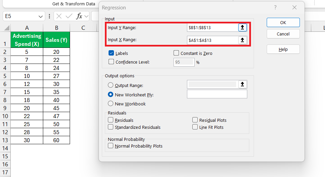Click cell A5 containing 10

(27, 76)
